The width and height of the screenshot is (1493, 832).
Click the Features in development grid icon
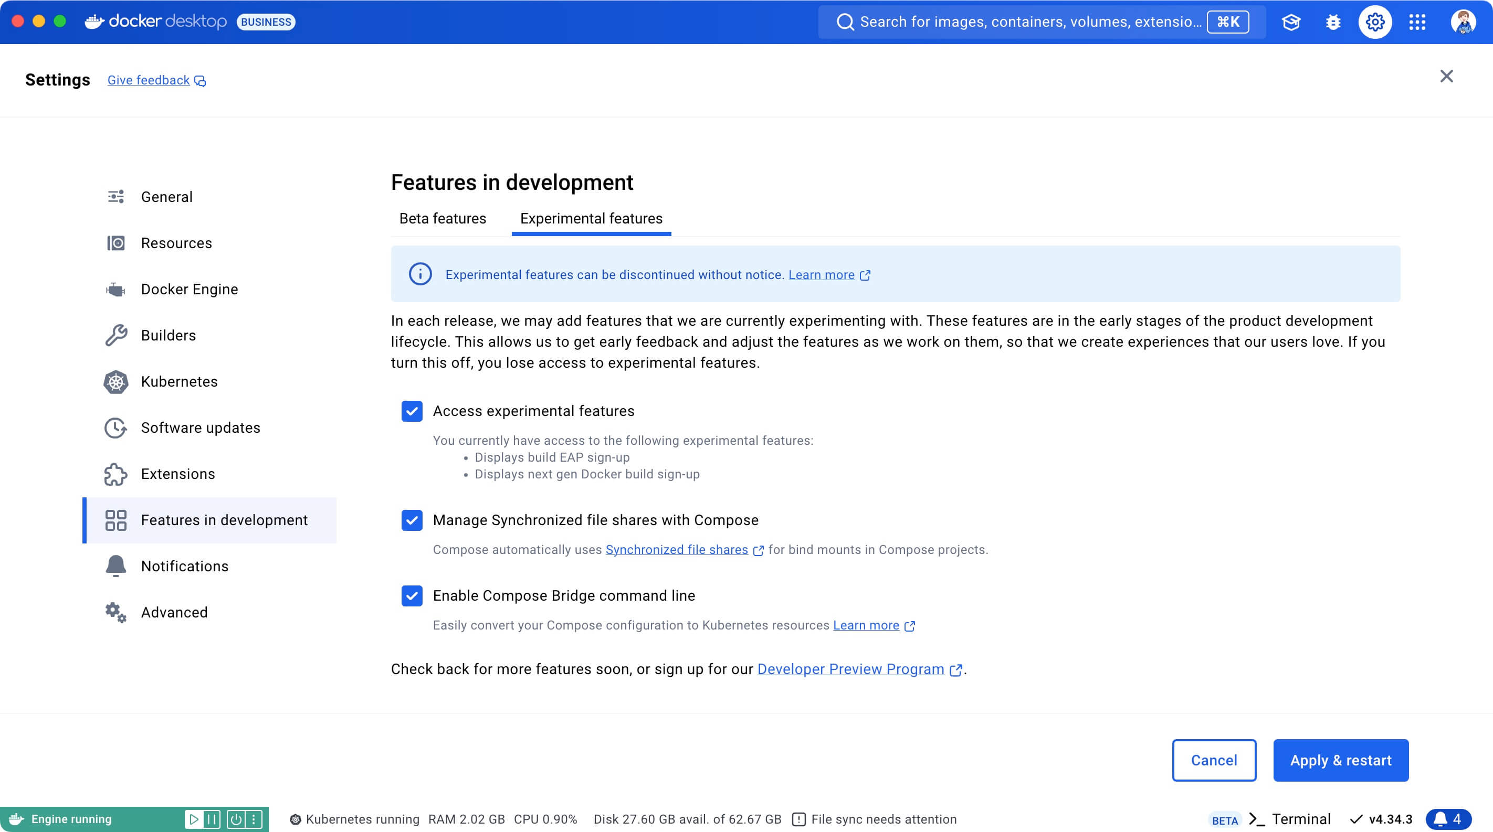[x=116, y=520]
